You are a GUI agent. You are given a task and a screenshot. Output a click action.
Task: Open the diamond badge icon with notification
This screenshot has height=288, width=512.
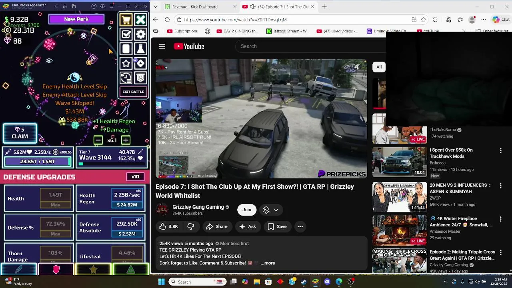[x=140, y=63]
